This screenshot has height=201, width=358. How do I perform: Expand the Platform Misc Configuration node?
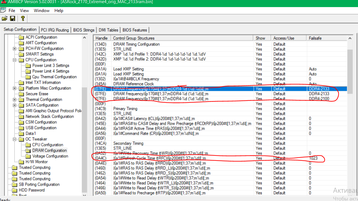coord(14,88)
